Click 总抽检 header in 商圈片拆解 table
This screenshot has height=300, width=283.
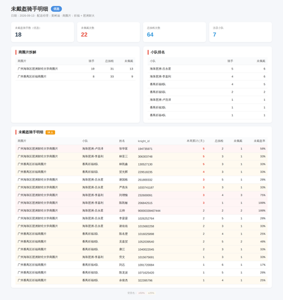pyautogui.click(x=109, y=61)
